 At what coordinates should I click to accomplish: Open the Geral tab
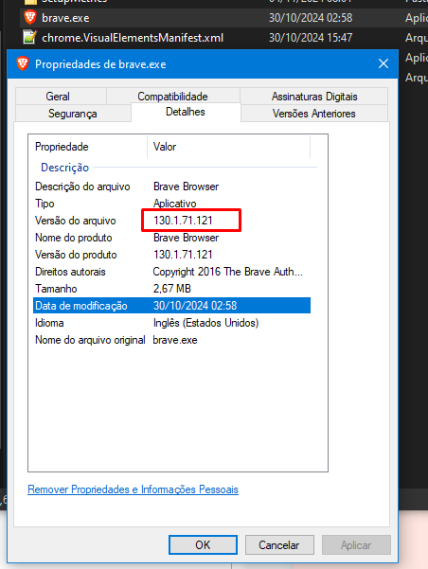pos(61,97)
